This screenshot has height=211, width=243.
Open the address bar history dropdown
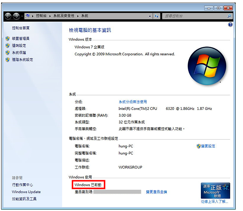(150, 16)
